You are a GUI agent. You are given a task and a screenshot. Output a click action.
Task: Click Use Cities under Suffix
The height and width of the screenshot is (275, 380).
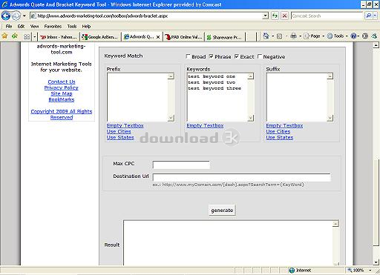[278, 131]
